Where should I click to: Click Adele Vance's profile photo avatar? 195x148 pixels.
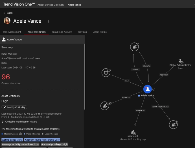point(7,21)
